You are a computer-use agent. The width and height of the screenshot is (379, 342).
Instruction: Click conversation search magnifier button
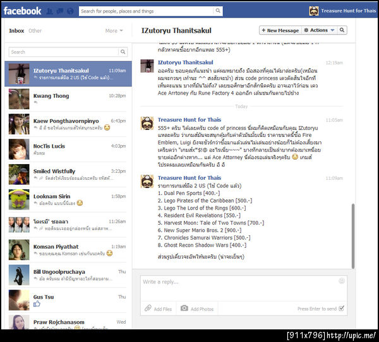(x=342, y=30)
